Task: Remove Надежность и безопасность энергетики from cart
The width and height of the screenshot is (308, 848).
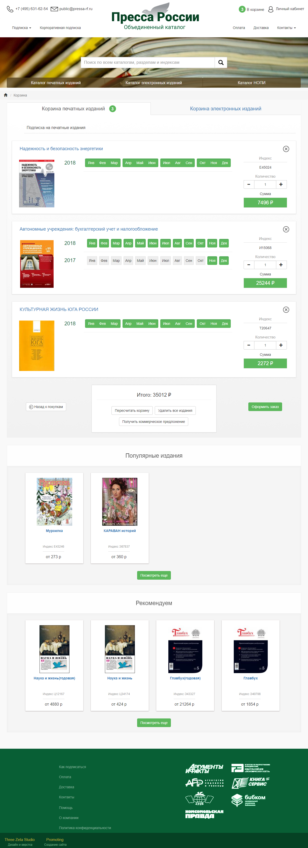Action: 286,149
